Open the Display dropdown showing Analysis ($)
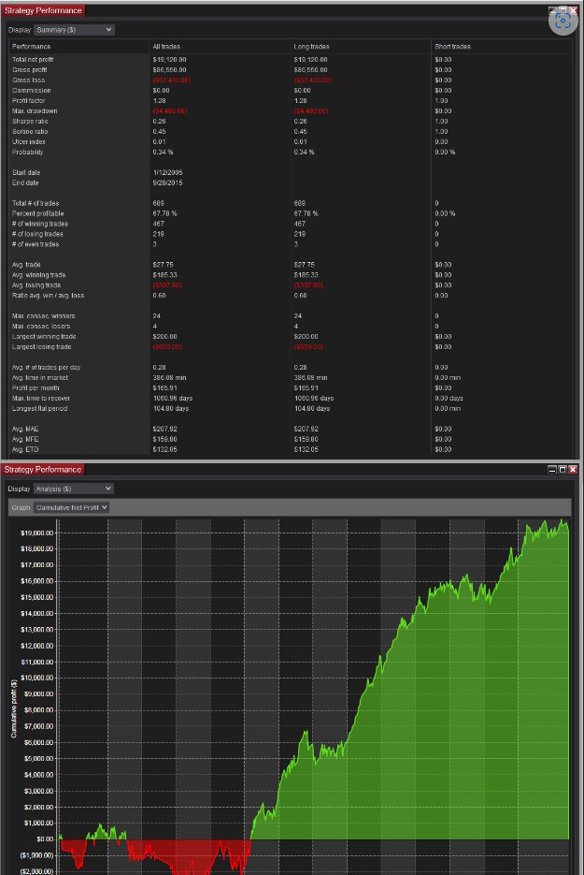This screenshot has height=875, width=584. pos(73,489)
